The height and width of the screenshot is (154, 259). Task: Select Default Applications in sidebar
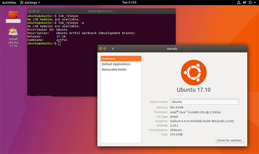point(116,64)
